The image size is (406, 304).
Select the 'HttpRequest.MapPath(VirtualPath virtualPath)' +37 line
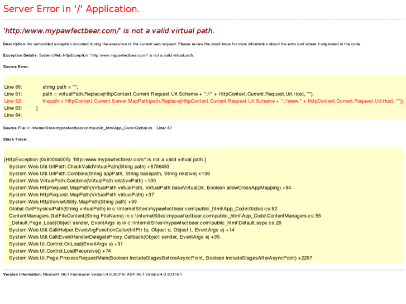[x=82, y=195]
